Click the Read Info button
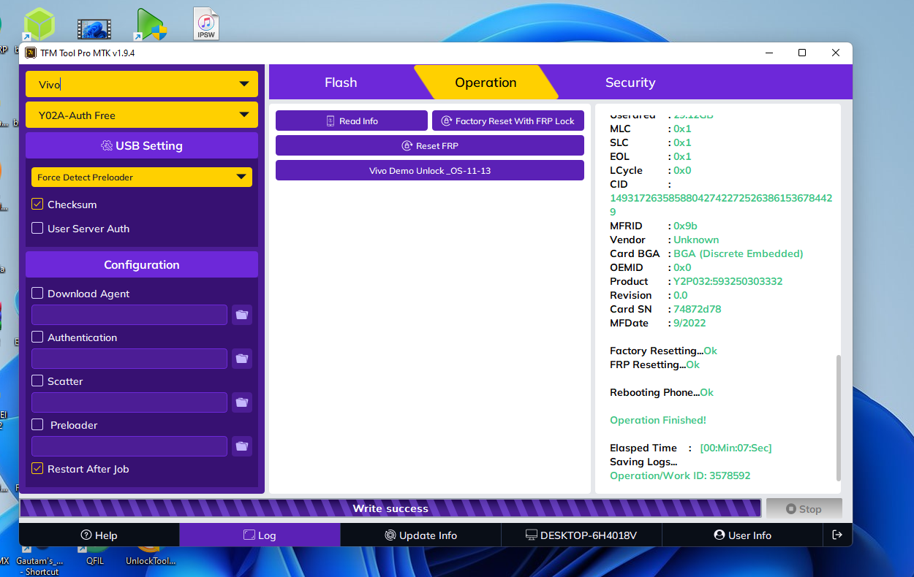 [352, 121]
